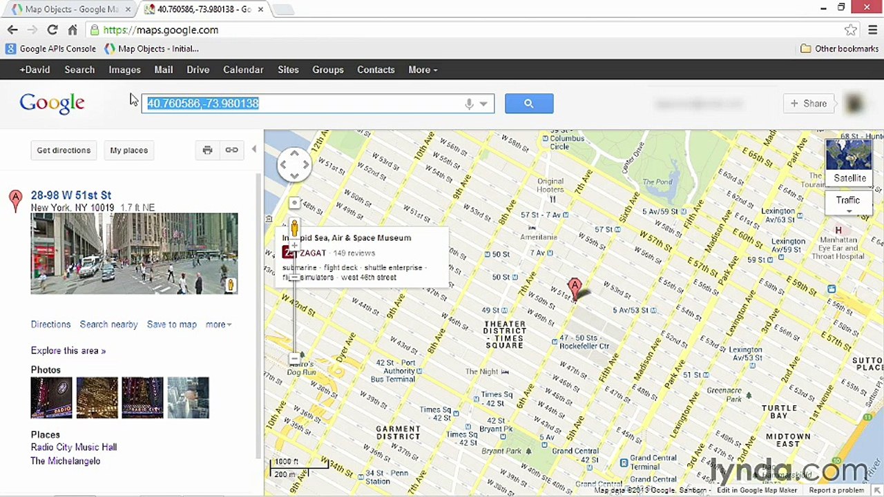The height and width of the screenshot is (497, 884).
Task: Click Search nearby link
Action: (x=108, y=324)
